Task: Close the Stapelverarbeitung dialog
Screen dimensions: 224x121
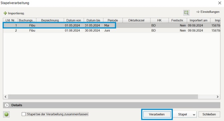Action: tap(220, 3)
